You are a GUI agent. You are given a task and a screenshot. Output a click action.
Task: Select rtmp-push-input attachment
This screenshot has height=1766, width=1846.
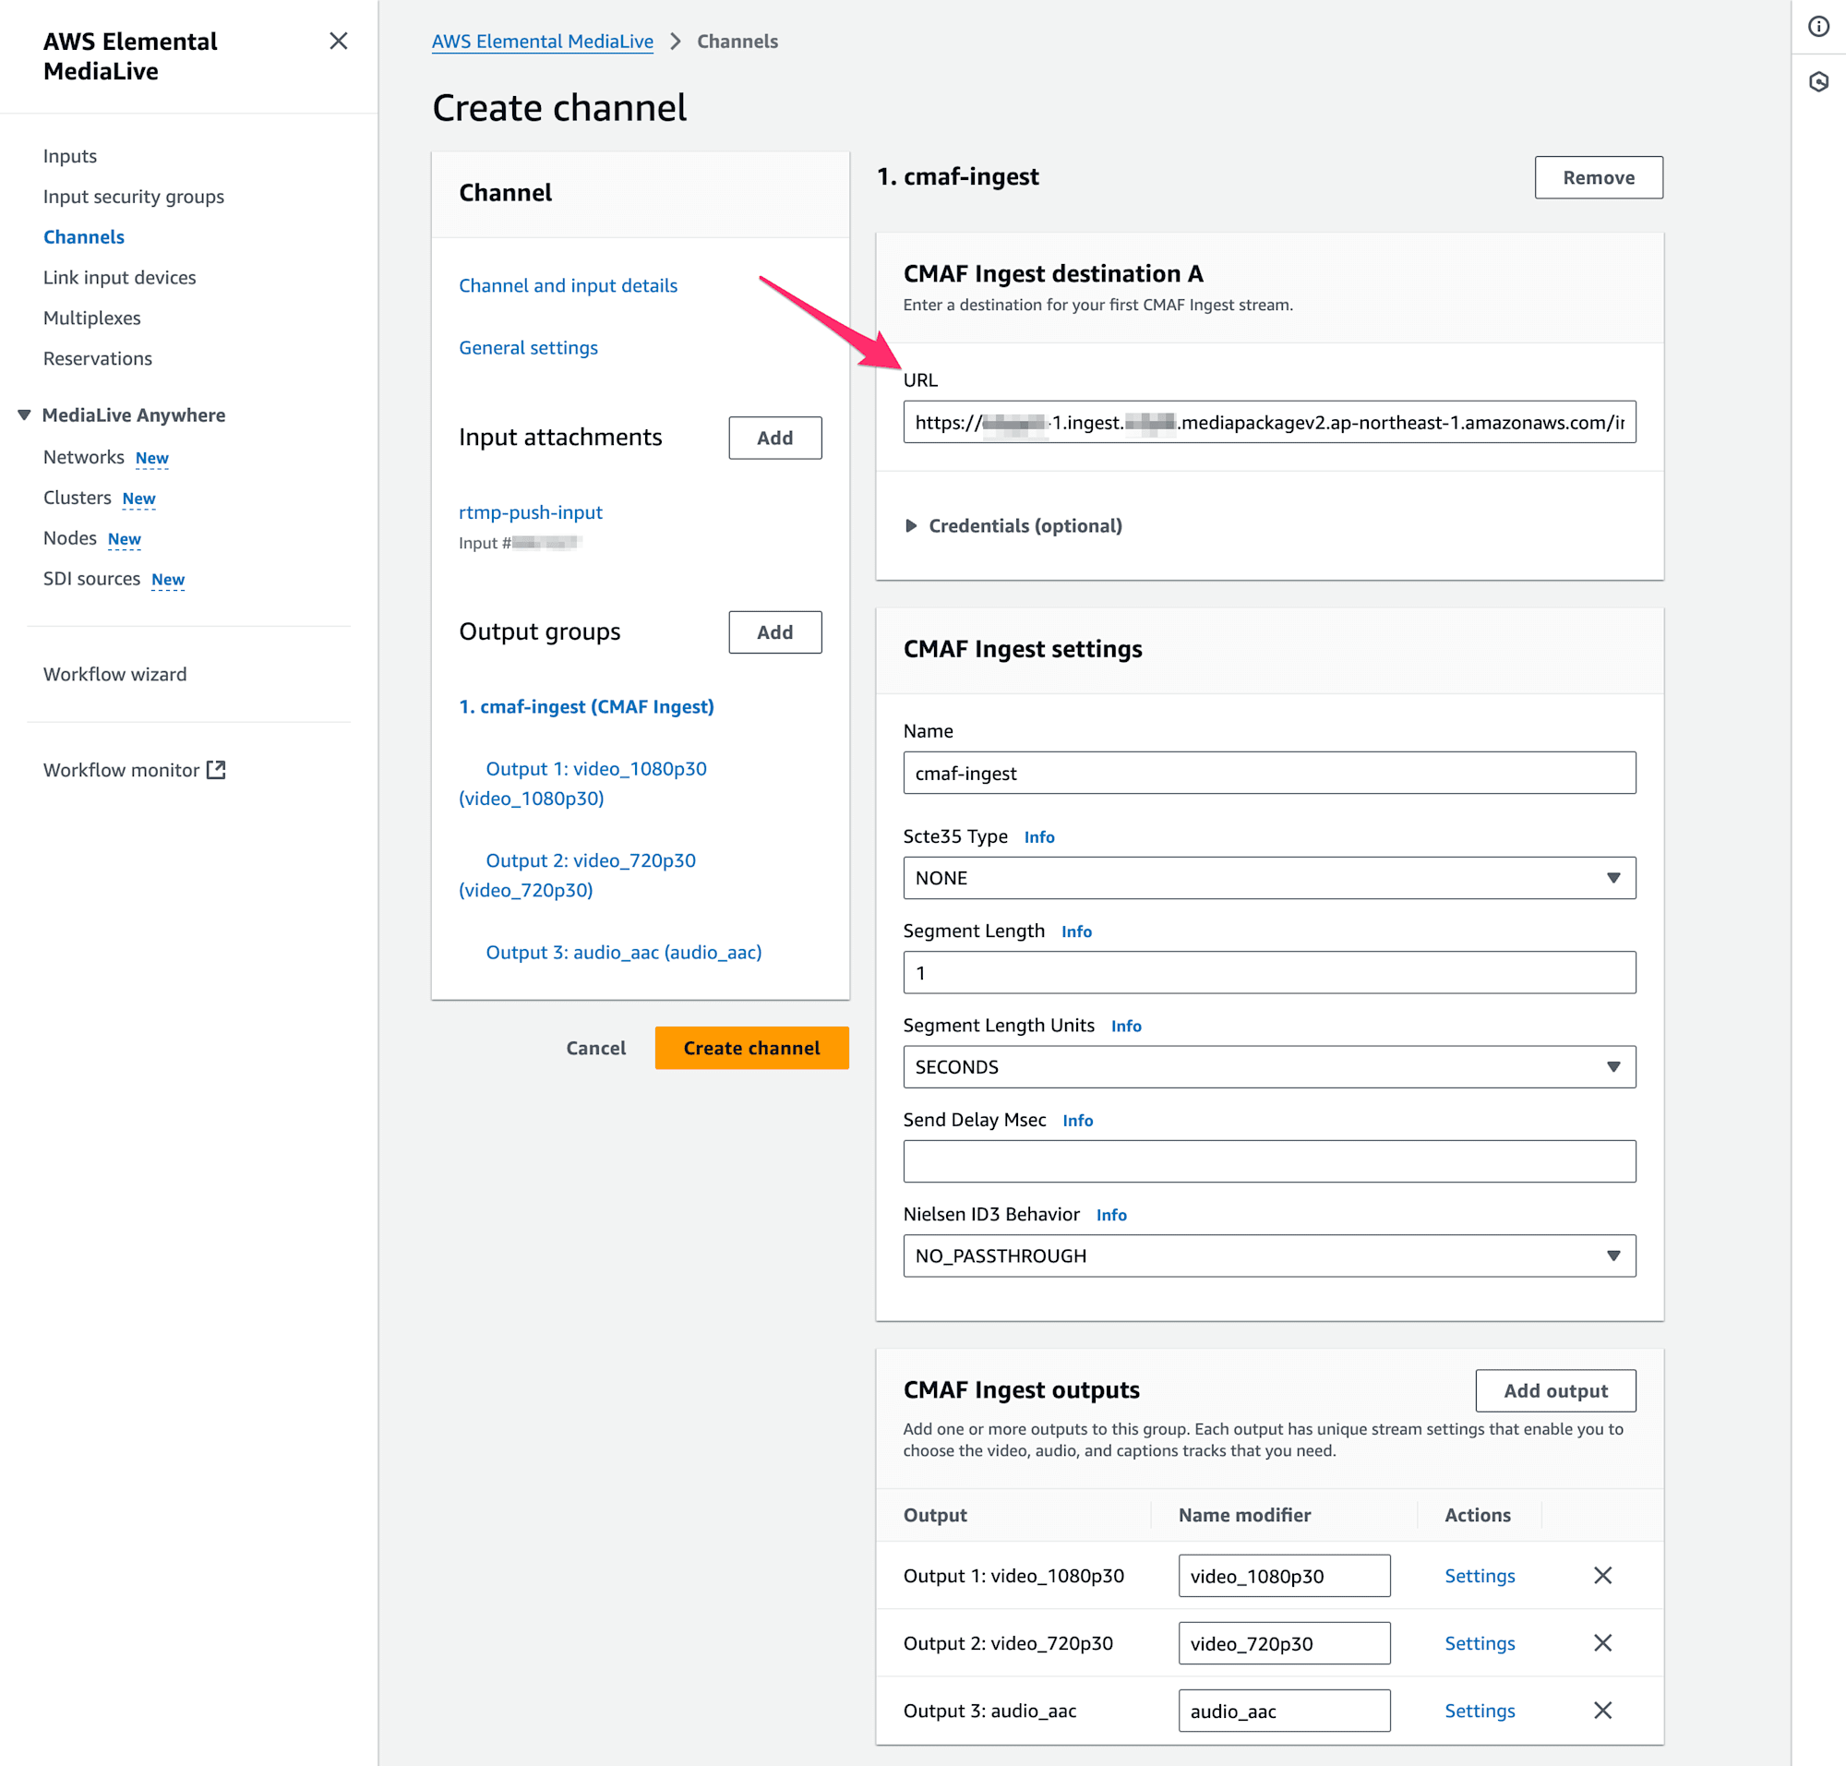pos(530,512)
